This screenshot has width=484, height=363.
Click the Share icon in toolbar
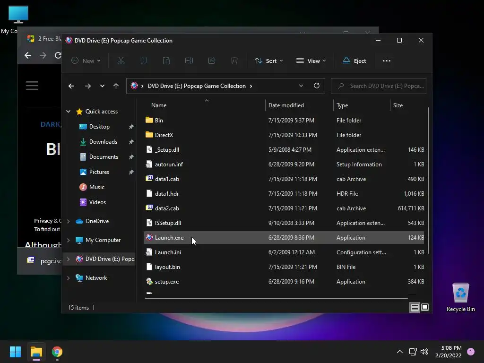[x=211, y=61]
